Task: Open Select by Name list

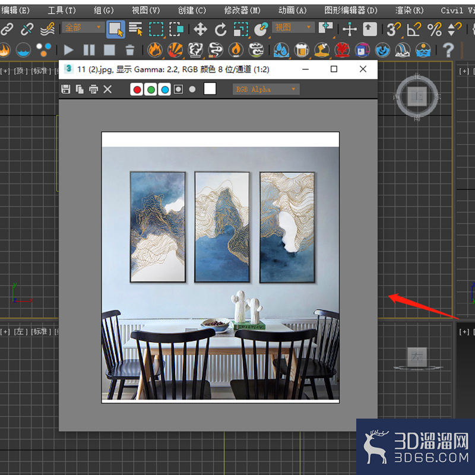Action: click(135, 29)
